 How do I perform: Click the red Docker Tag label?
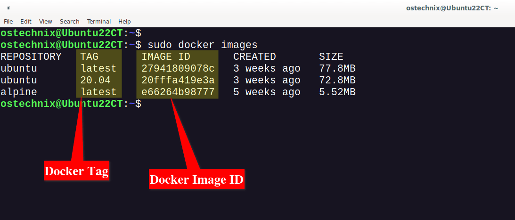pos(76,171)
